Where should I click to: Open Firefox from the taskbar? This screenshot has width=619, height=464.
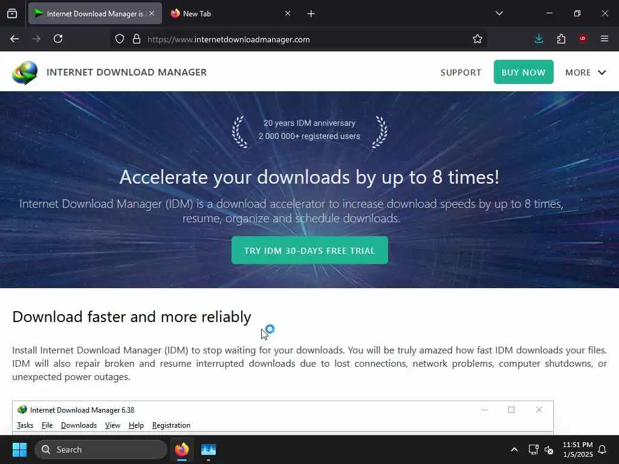pos(182,449)
